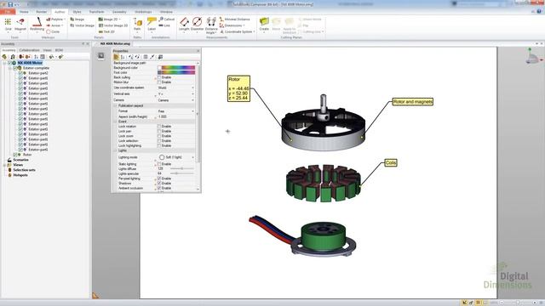The image size is (545, 306).
Task: Insert an Image 2D panel
Action: [109, 20]
